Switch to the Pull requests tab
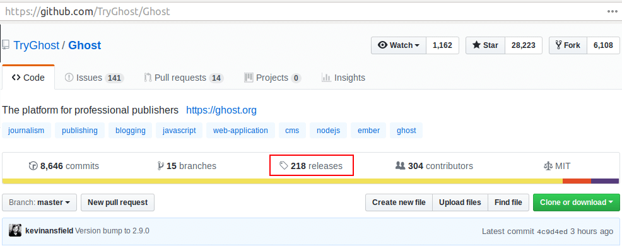622x246 pixels. [184, 78]
